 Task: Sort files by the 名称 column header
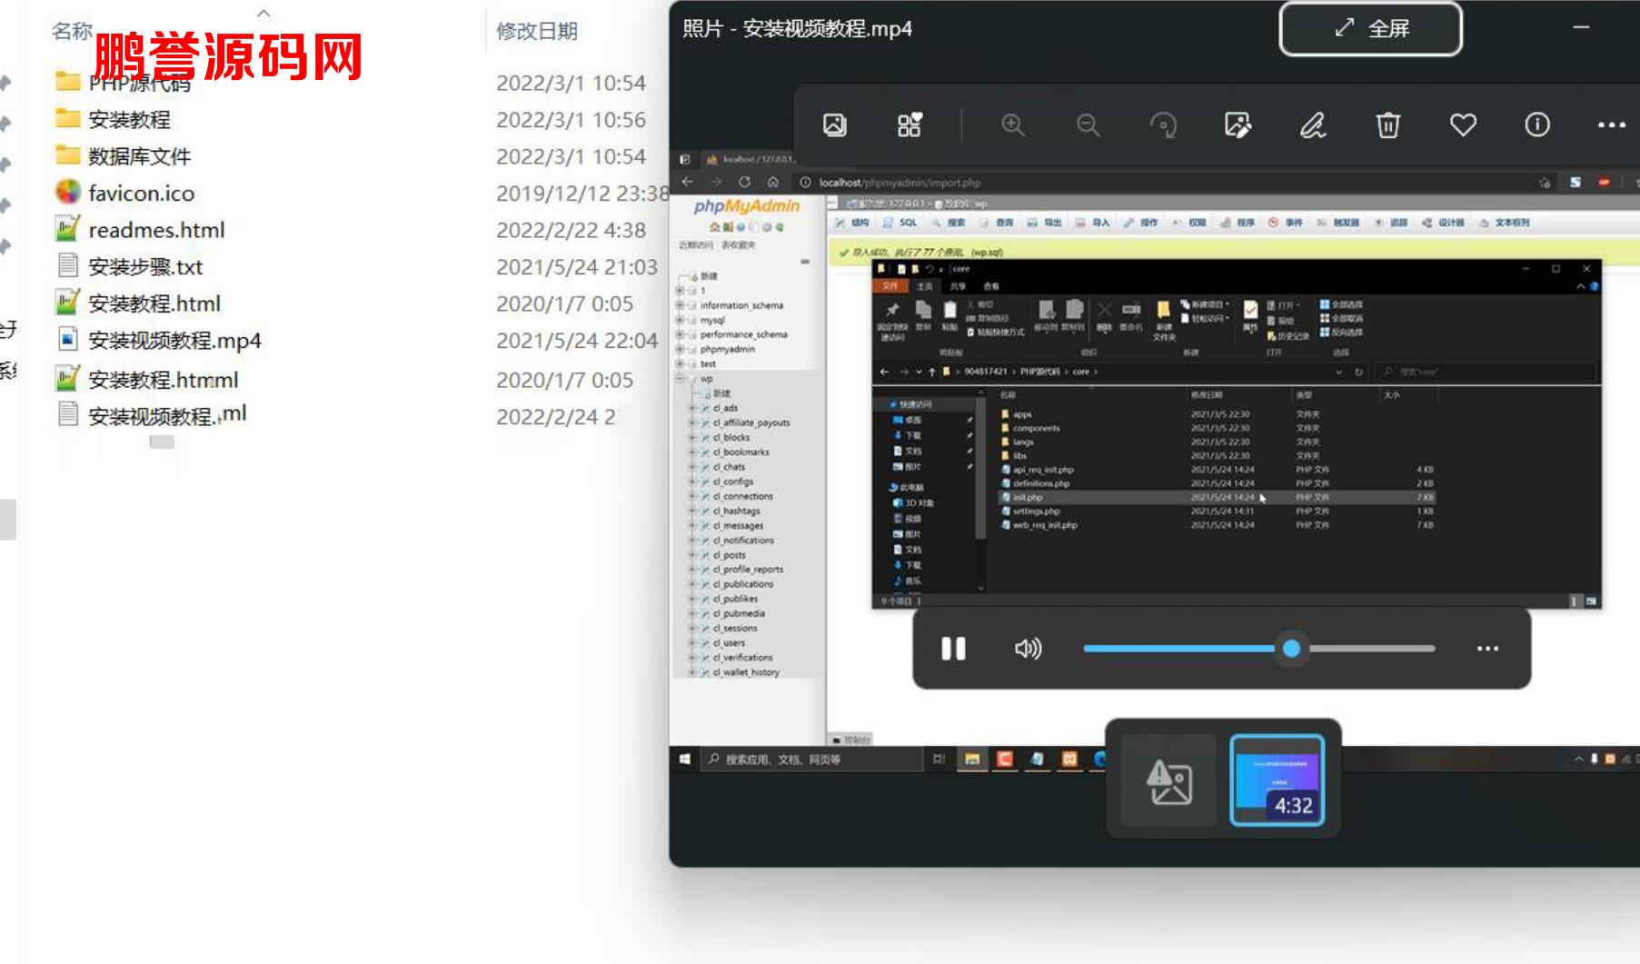tap(73, 31)
